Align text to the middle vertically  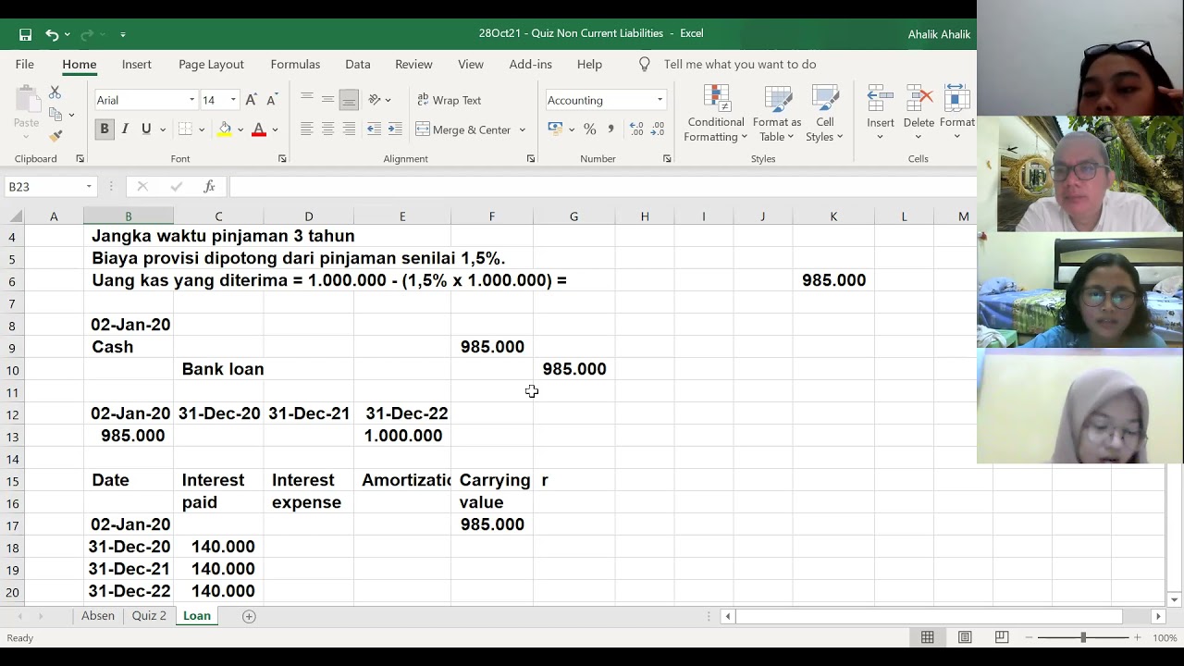tap(327, 100)
